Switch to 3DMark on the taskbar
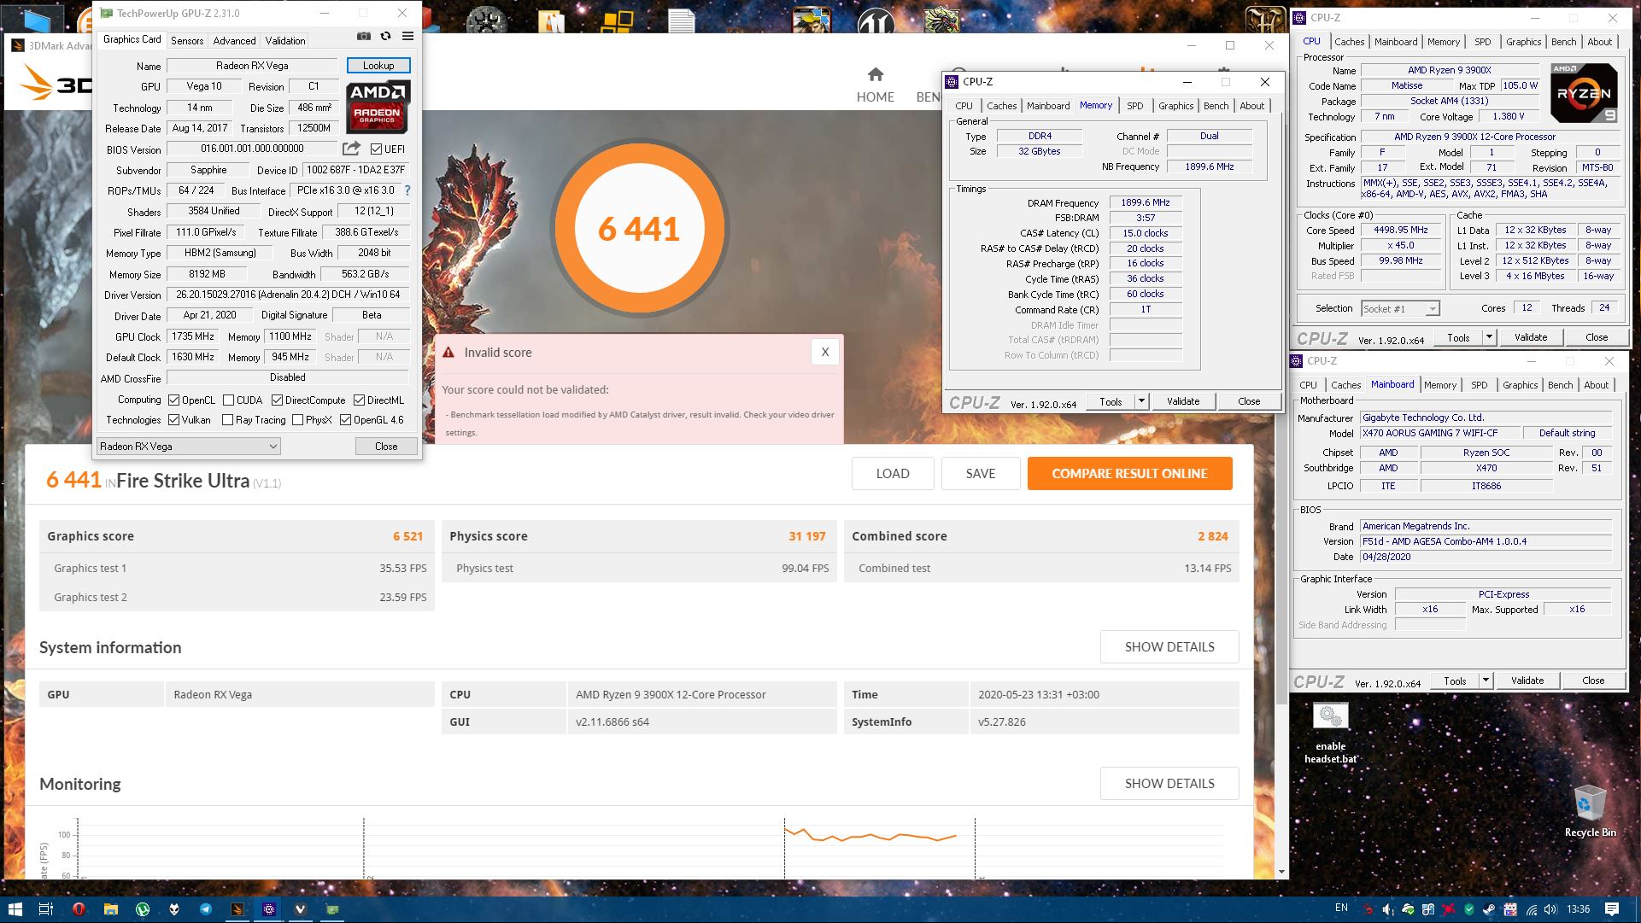The height and width of the screenshot is (923, 1641). tap(237, 909)
